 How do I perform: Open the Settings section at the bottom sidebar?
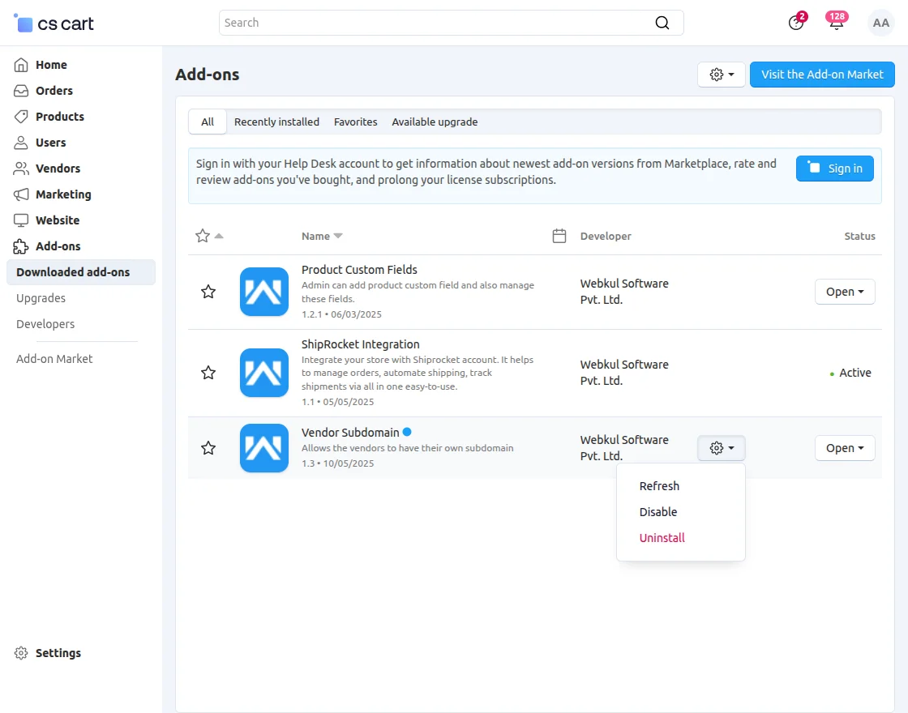pos(58,653)
